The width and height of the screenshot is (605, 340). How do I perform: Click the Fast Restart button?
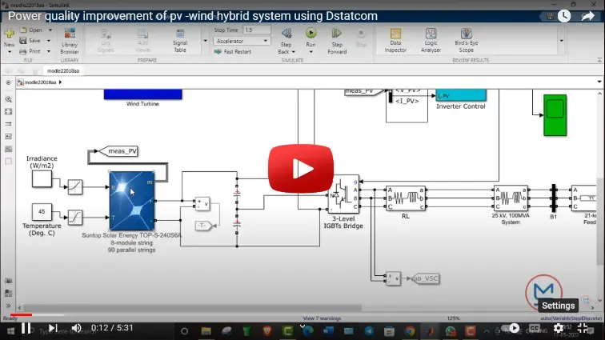(233, 51)
